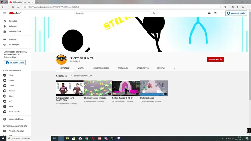The height and width of the screenshot is (141, 251).
Task: Open Feliratkozások in the sidebar
Action: (16, 32)
